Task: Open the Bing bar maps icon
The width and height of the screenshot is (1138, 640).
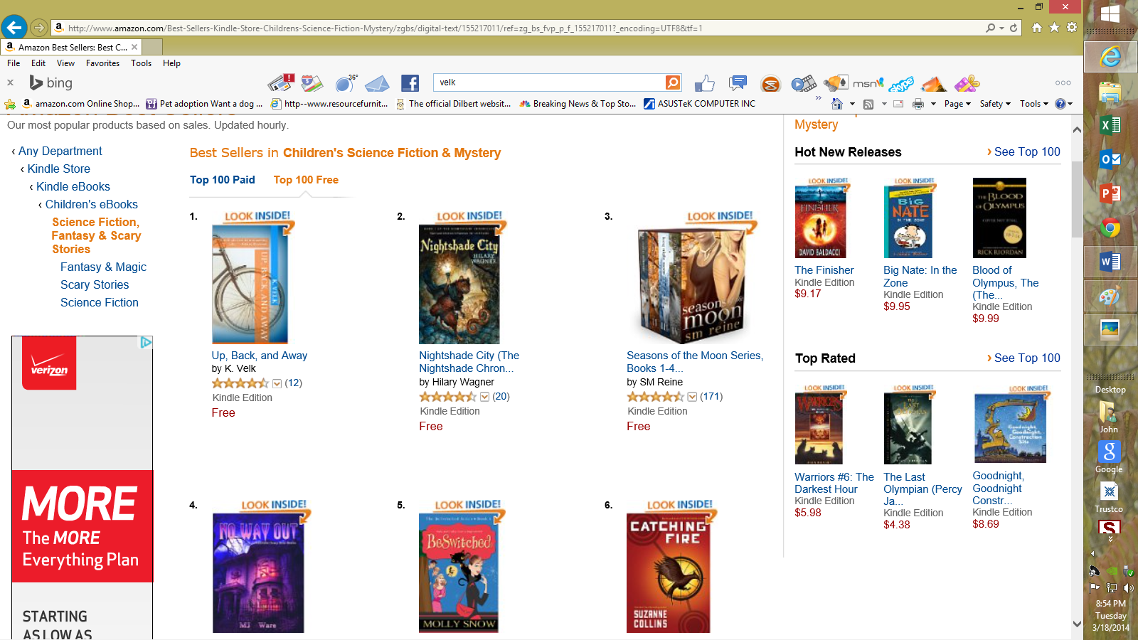Action: 312,83
